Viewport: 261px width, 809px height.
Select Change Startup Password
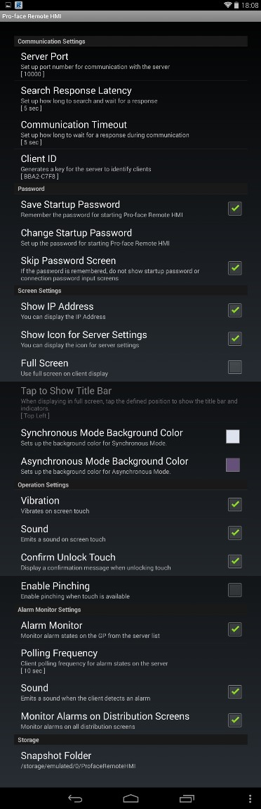tap(130, 237)
